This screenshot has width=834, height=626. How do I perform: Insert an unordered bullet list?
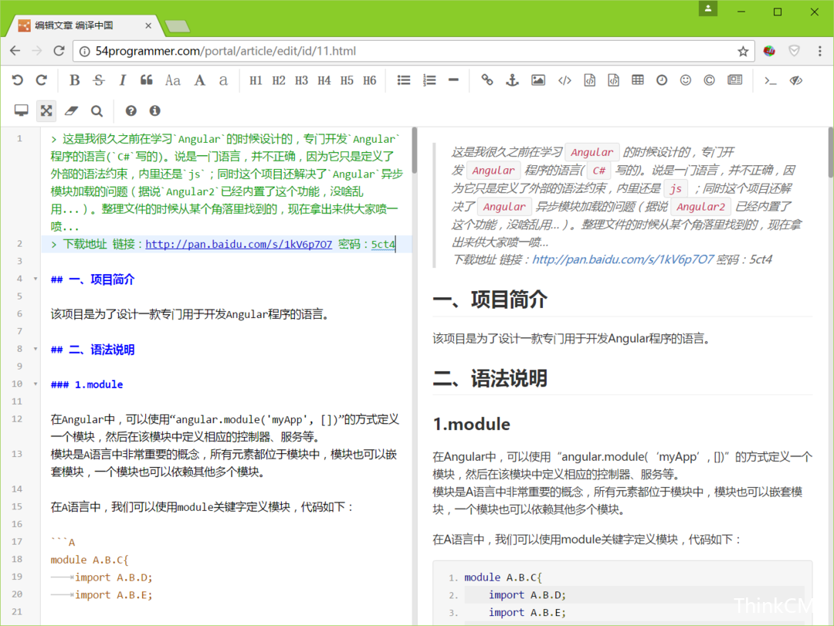pos(404,80)
